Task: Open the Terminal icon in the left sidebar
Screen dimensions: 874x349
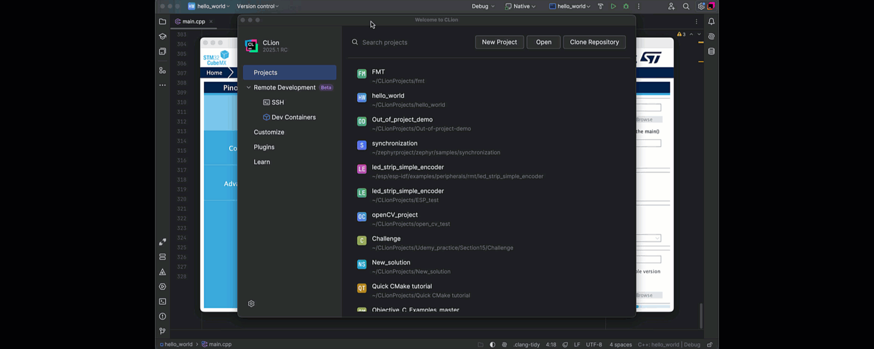Action: (x=163, y=301)
